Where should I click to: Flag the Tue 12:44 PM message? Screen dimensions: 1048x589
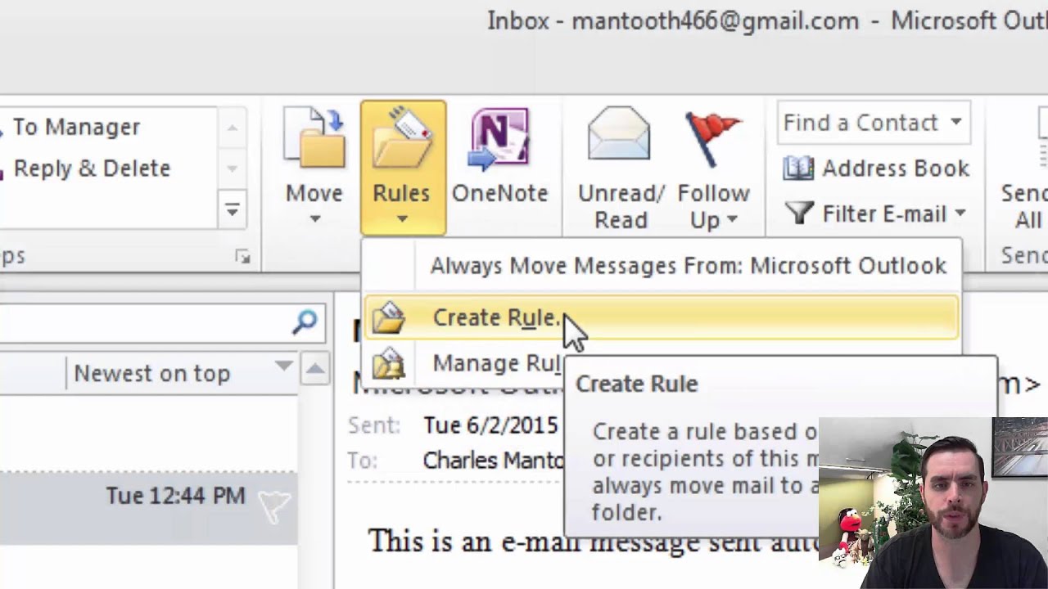click(x=275, y=505)
